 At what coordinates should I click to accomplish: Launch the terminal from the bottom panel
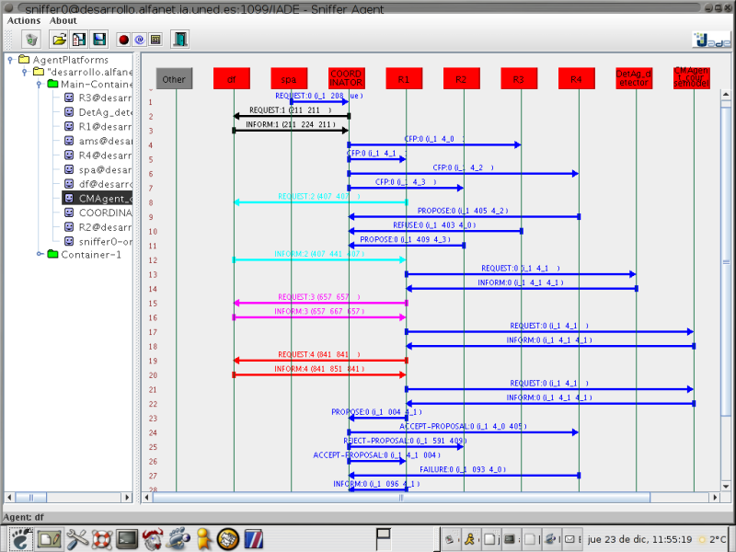point(127,538)
